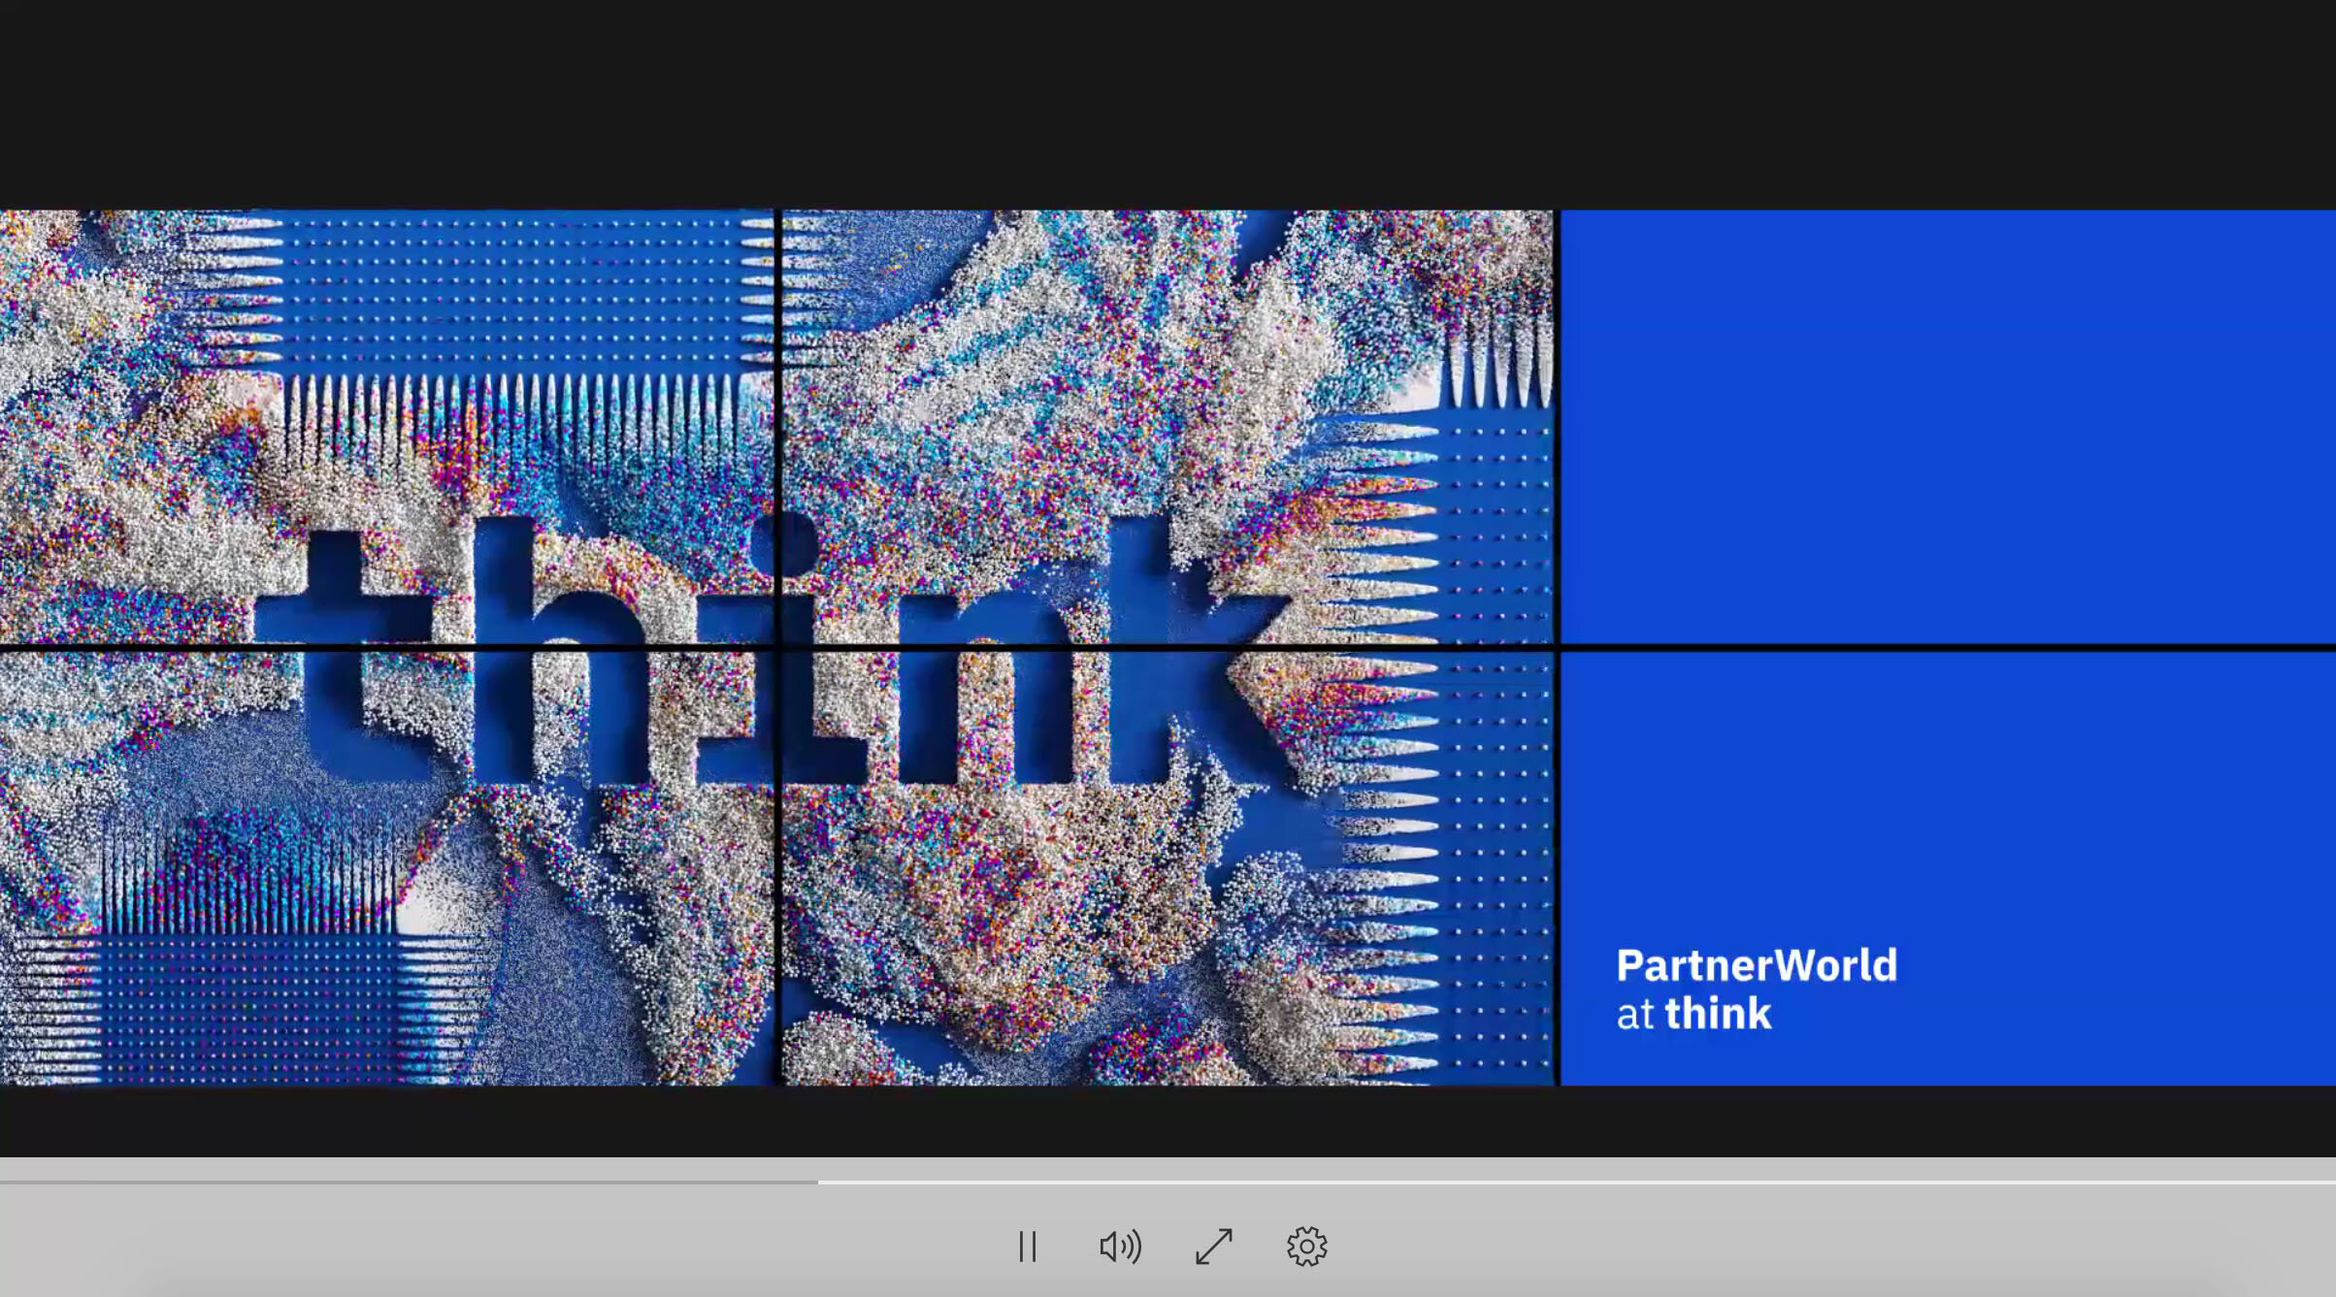Screen dimensions: 2336x1297
Task: Mute the video volume
Action: (1120, 1247)
